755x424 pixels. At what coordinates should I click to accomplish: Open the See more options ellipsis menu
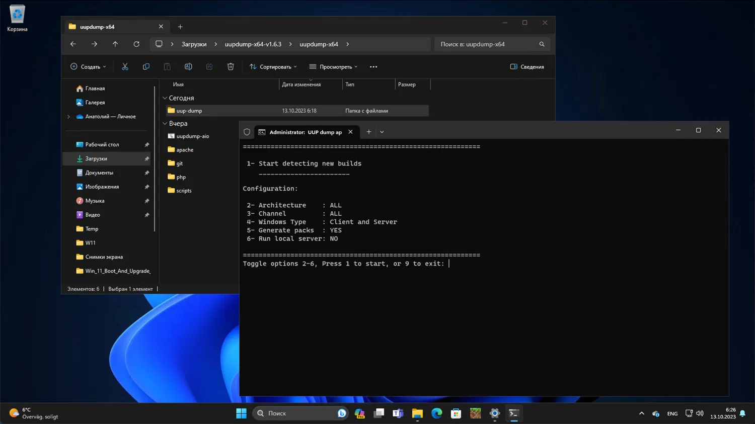[x=373, y=66]
